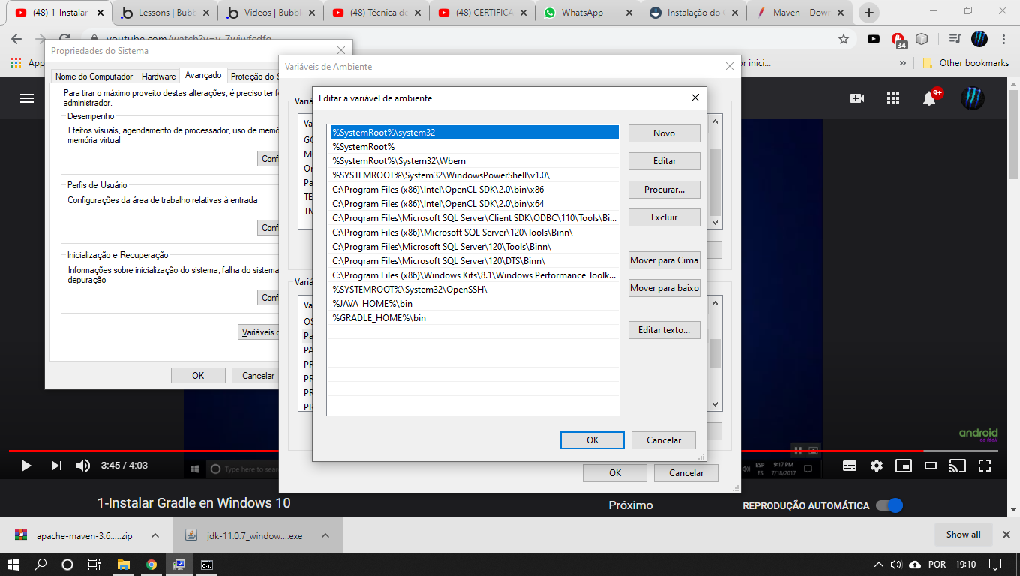Open Chrome from the taskbar
Screen dimensions: 1020x576
click(151, 564)
